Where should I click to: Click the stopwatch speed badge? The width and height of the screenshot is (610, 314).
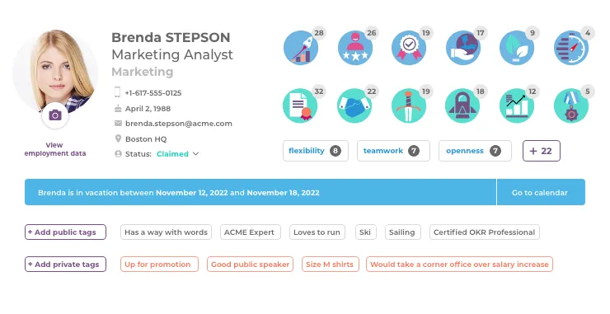[x=571, y=48]
